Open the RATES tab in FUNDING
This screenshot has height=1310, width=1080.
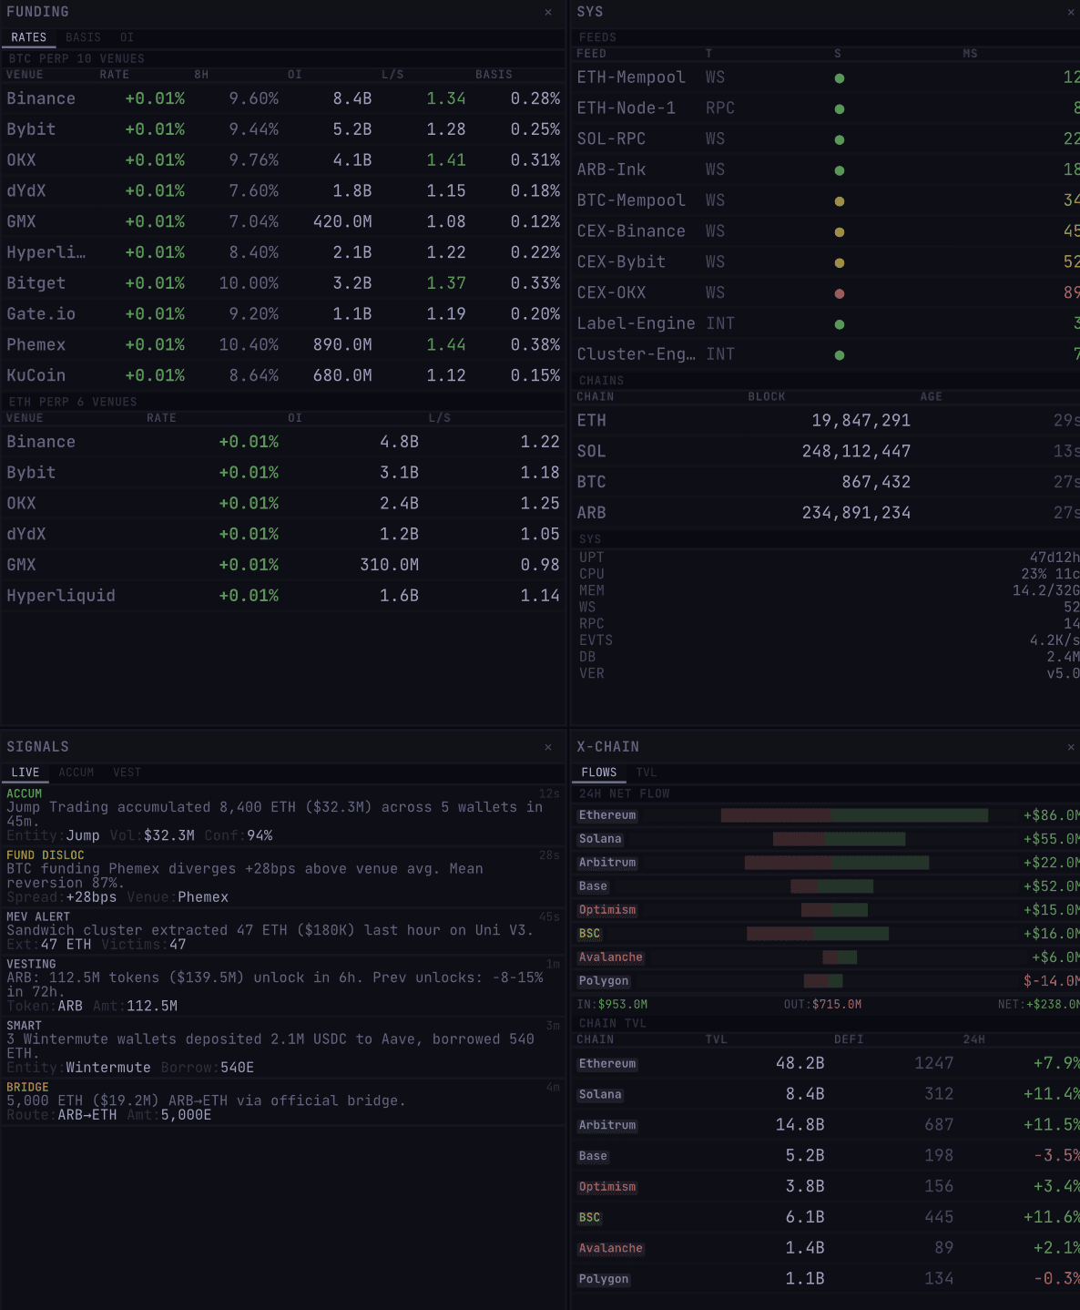click(29, 37)
